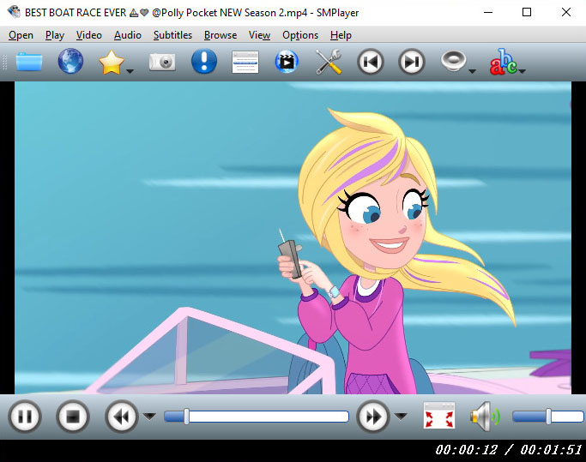Expand the favorites star dropdown arrow
This screenshot has height=462, width=586.
click(x=130, y=71)
